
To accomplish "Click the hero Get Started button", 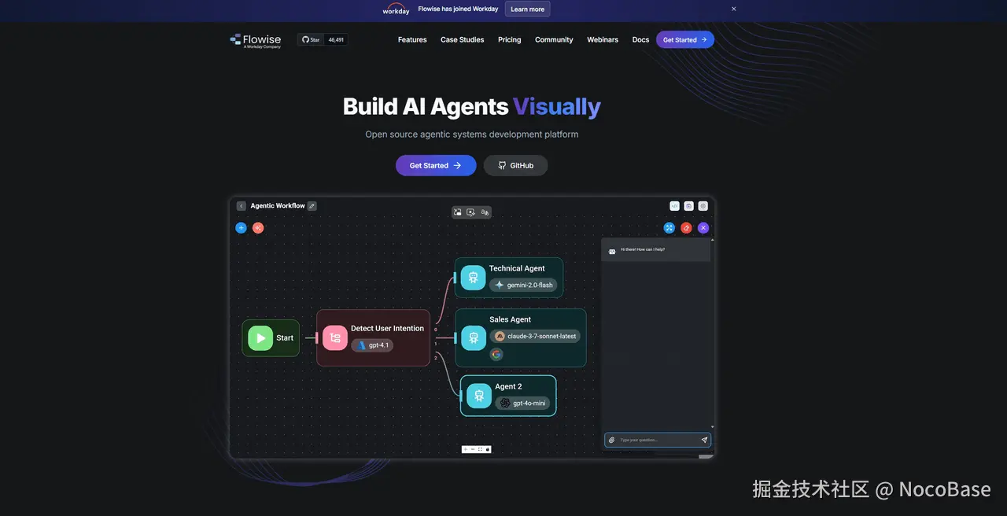I will click(x=436, y=165).
